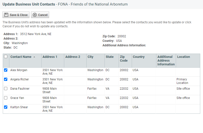Screen dimensions: 203x133
Task: Click the Contact Name sort arrow
Action: 34,57
